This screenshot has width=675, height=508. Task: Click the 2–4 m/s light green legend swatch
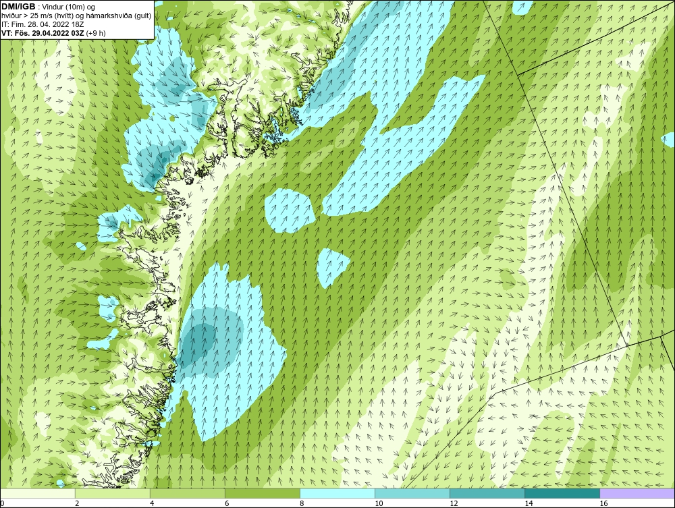[x=112, y=493]
